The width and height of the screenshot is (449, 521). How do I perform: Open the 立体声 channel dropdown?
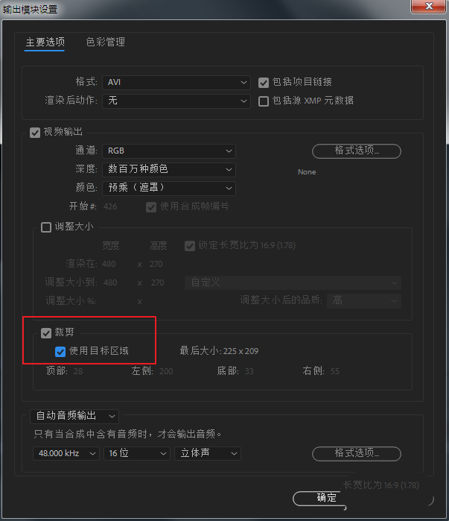[208, 453]
